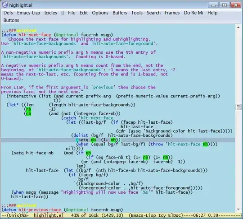Click the function name hlt-next-face after defun
This screenshot has width=243, height=219.
click(x=35, y=35)
